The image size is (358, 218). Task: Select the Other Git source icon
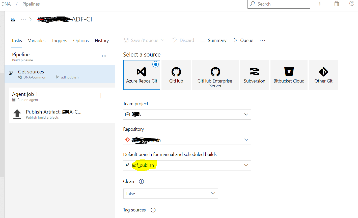pos(323,72)
